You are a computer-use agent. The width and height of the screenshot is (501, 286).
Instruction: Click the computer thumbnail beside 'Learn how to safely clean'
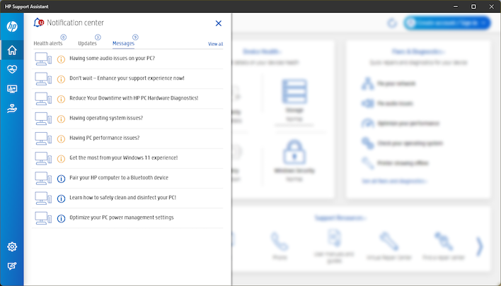coord(43,198)
